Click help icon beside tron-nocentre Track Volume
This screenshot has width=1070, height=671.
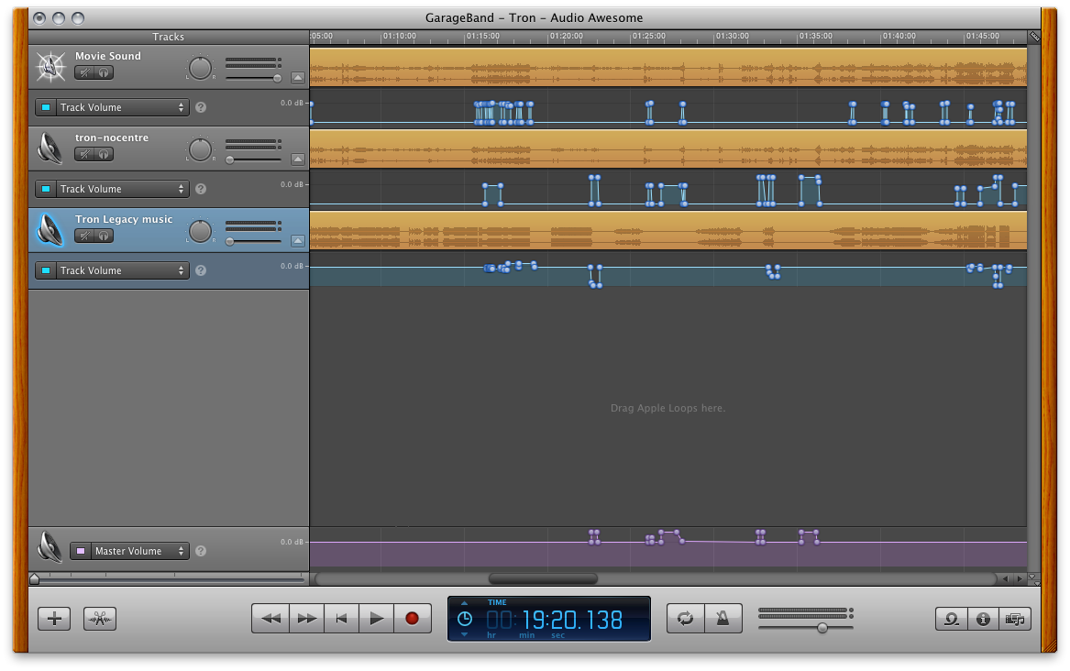201,189
